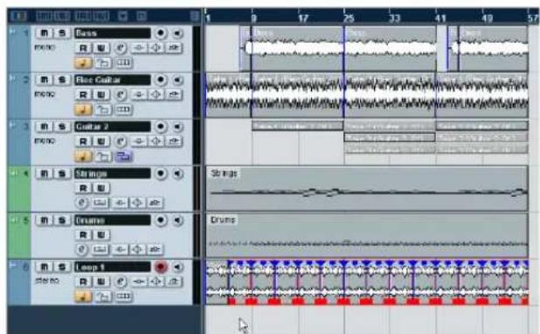Solo the Drums track

click(62, 220)
